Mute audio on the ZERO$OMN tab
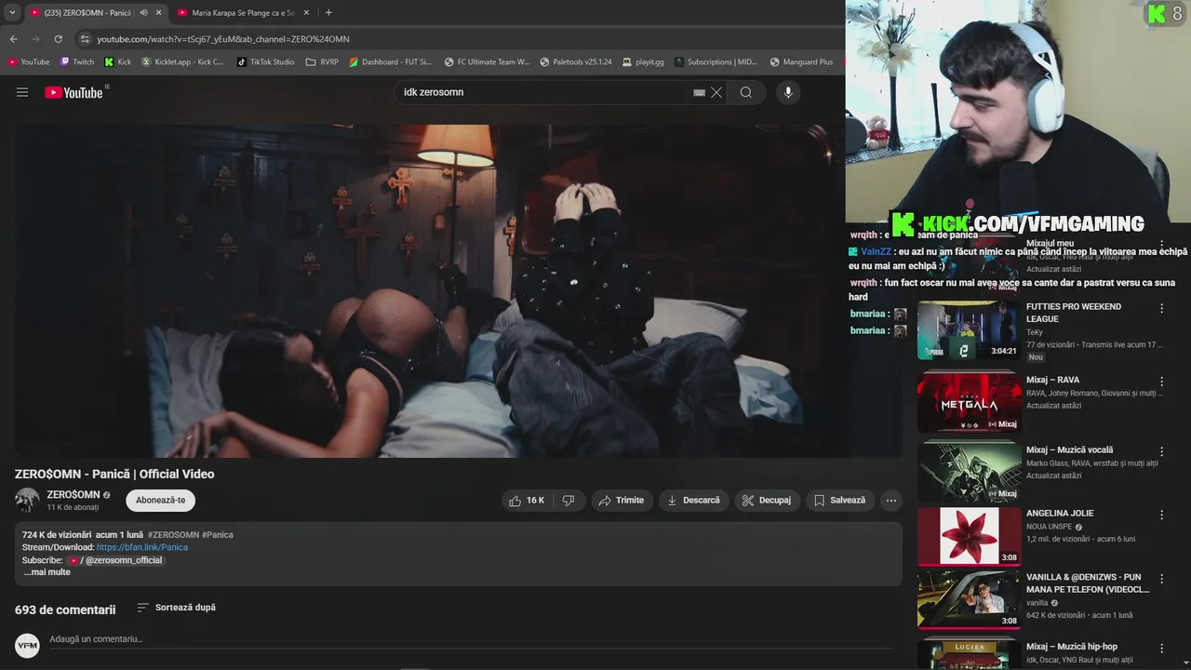 click(143, 13)
